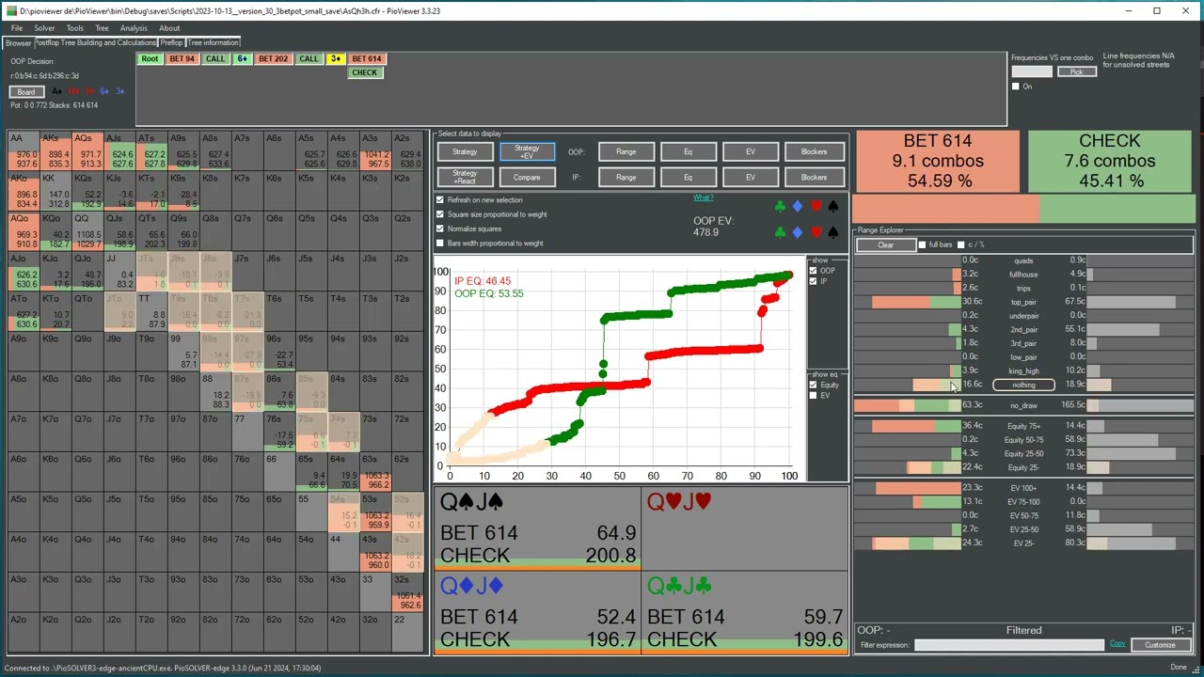Click the spade suit icon in the lower suit row
The image size is (1204, 677).
[x=832, y=232]
